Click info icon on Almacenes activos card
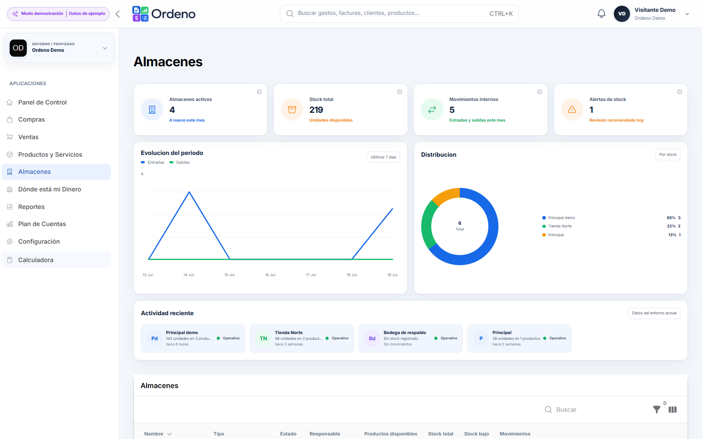The width and height of the screenshot is (702, 439). point(259,92)
